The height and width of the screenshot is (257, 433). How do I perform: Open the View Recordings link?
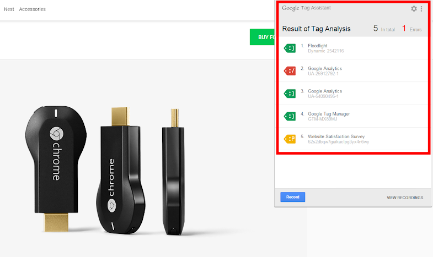pos(405,198)
